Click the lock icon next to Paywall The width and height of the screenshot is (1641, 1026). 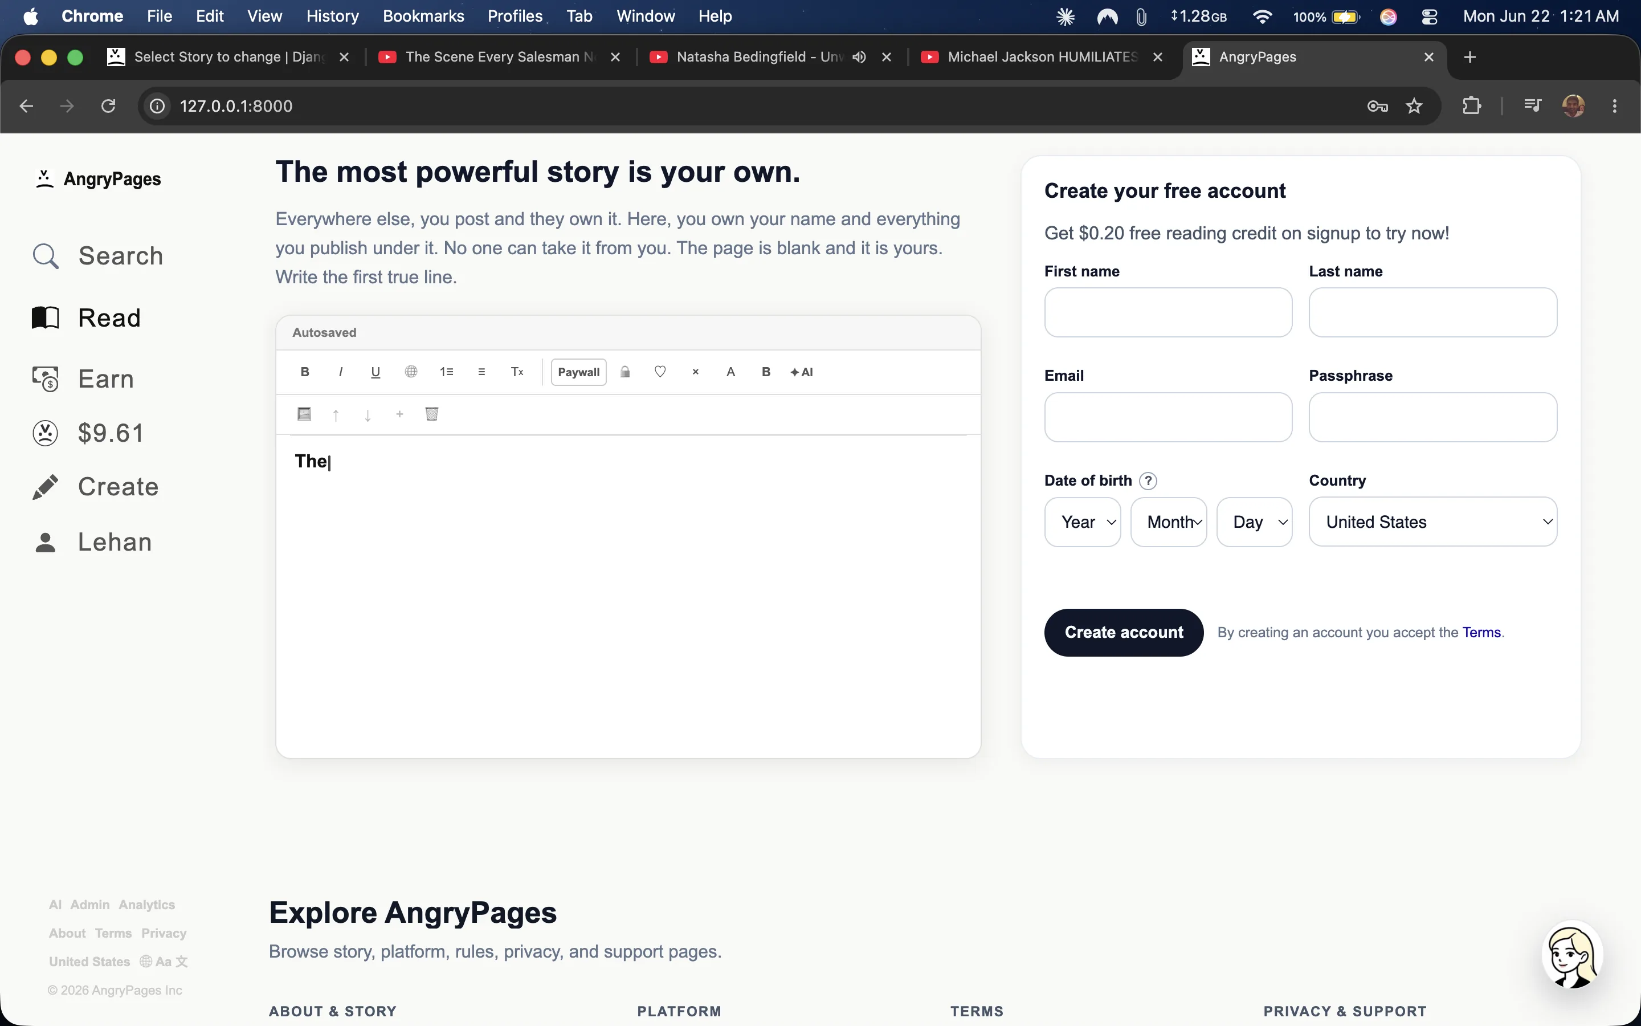pos(625,372)
